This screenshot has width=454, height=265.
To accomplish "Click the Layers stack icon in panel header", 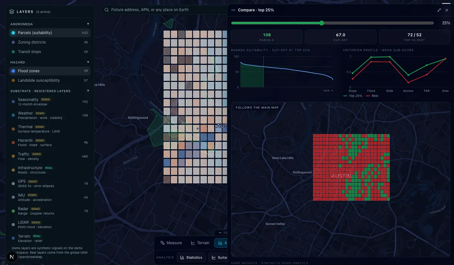I will (12, 12).
